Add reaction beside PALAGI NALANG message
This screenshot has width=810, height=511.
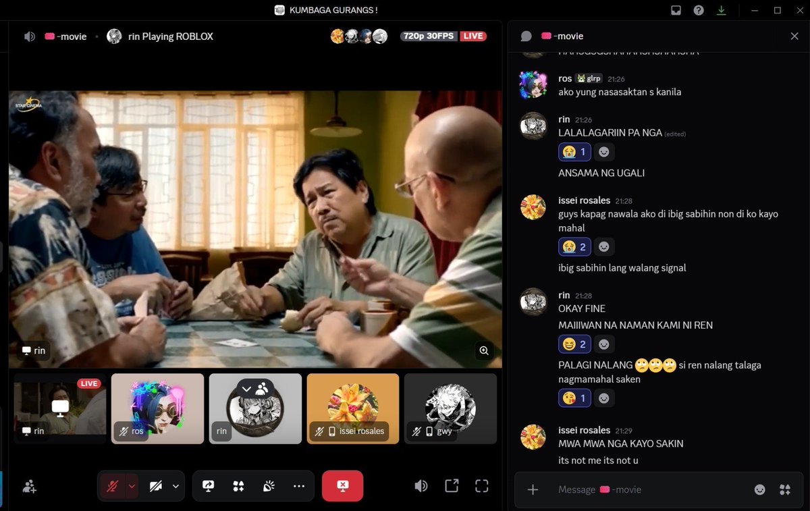(x=604, y=398)
